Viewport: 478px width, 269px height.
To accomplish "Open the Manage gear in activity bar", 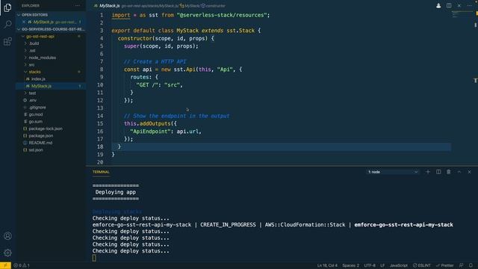I will [7, 253].
